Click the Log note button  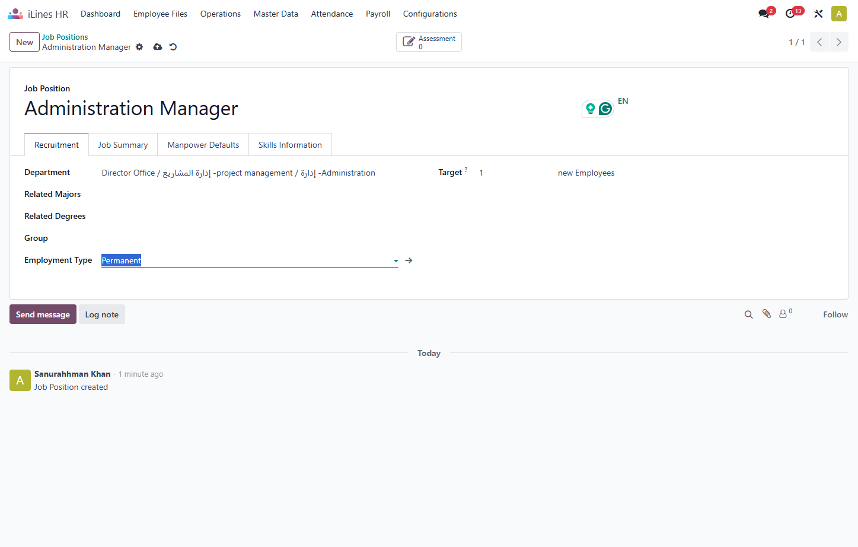[102, 314]
